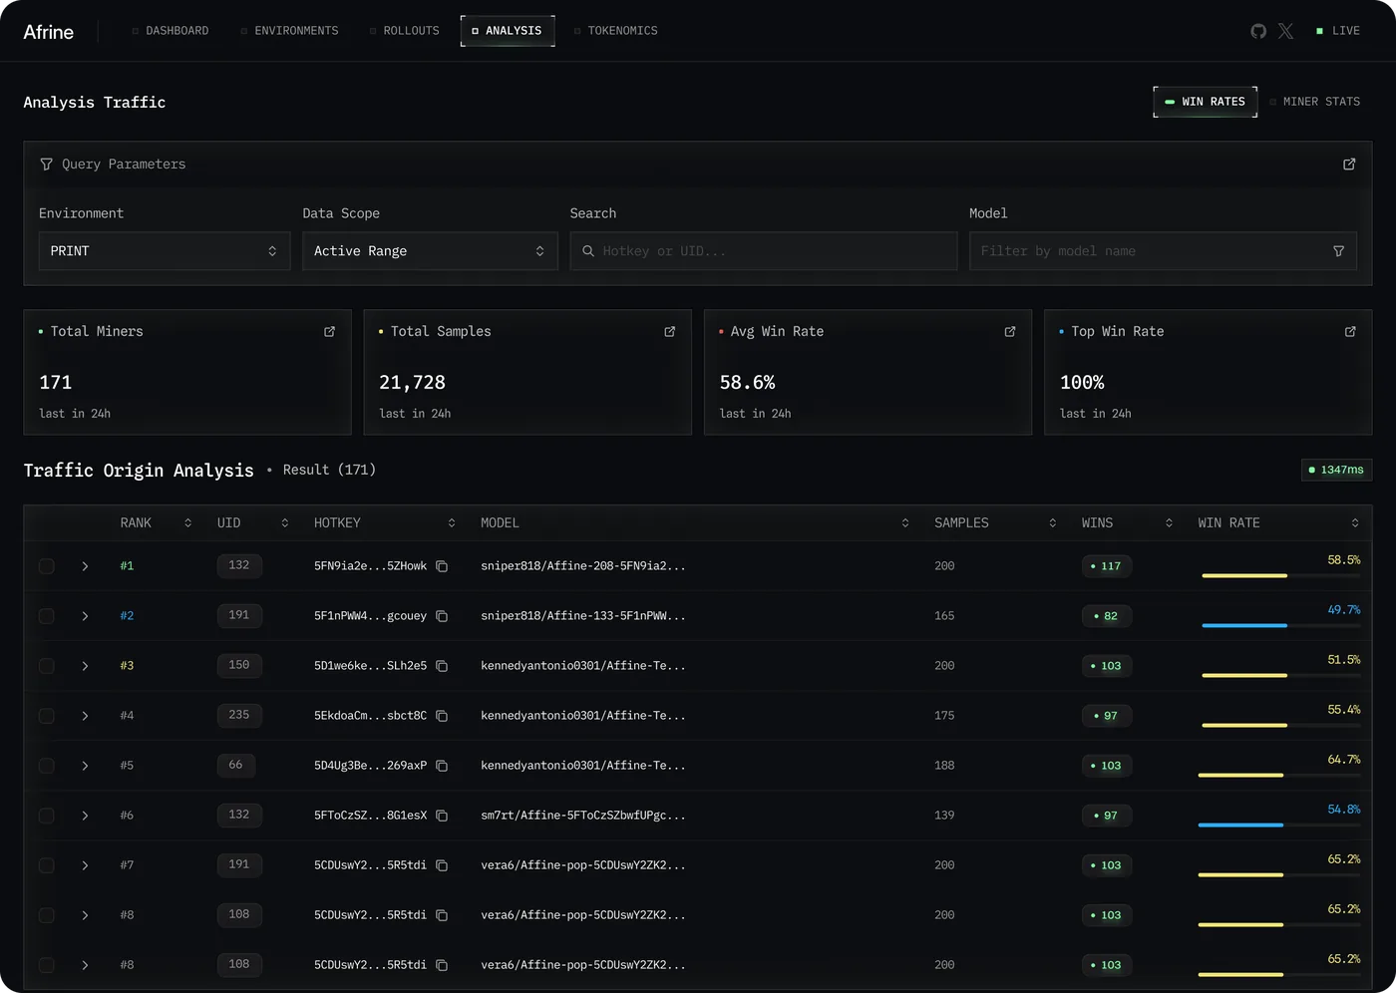Copy hotkey 5FToCzSZ...8G1esX
The image size is (1396, 993).
[x=442, y=816]
